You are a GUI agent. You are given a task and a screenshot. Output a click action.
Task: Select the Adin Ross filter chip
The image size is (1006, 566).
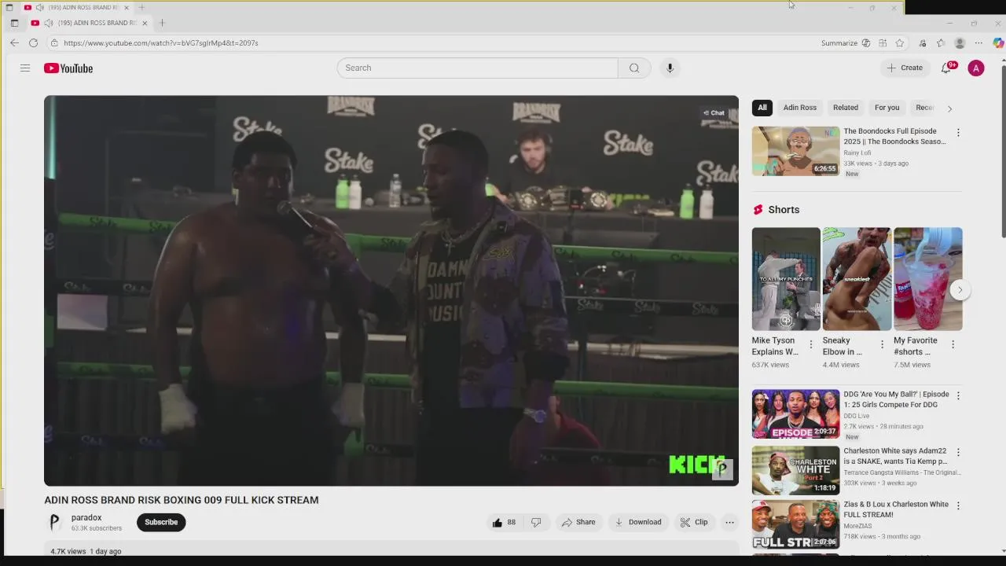(800, 108)
